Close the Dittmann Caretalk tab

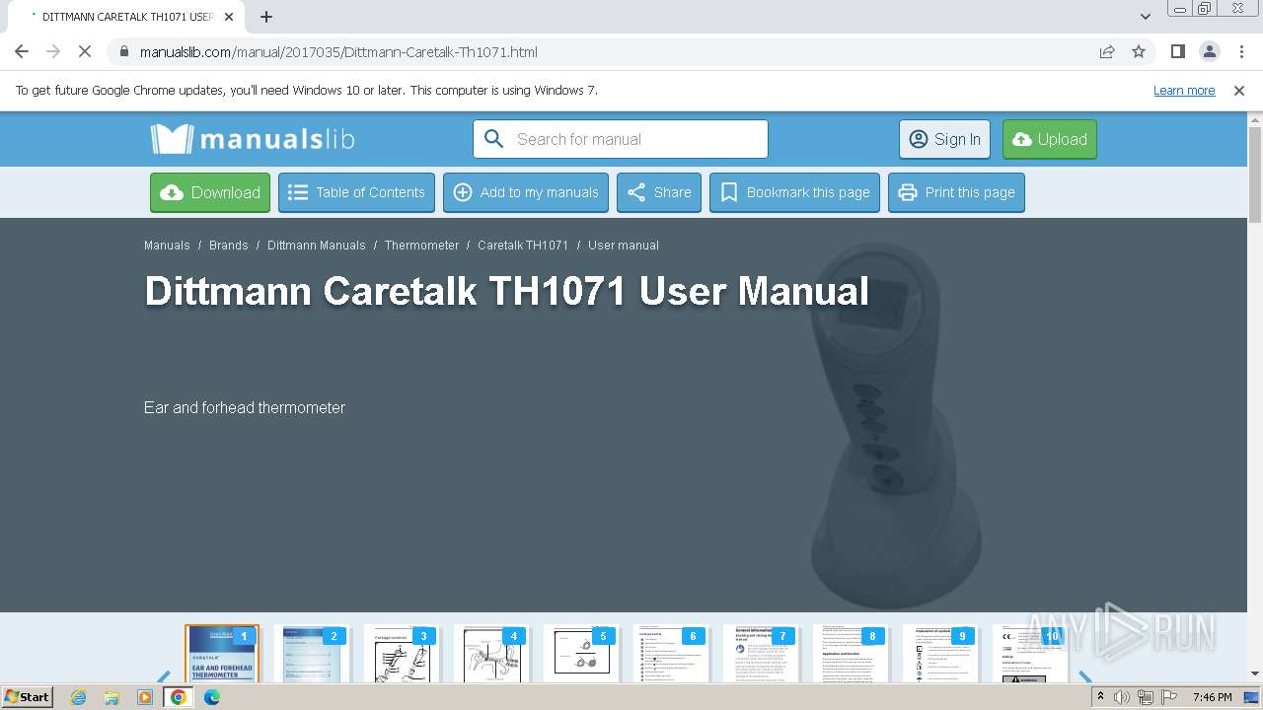(x=228, y=17)
